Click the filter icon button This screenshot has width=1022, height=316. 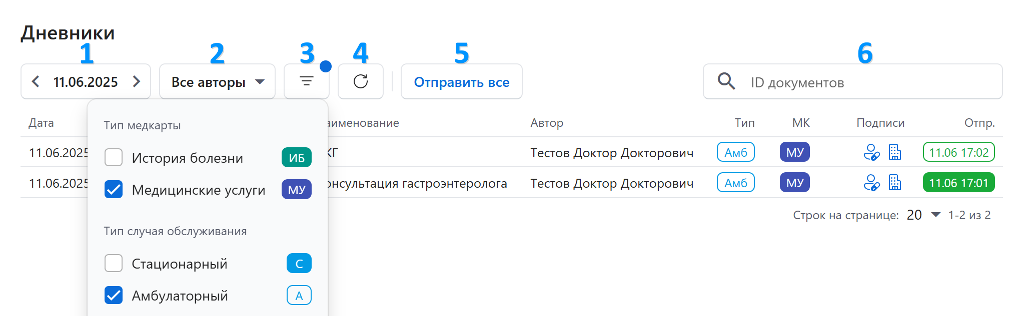pos(306,81)
